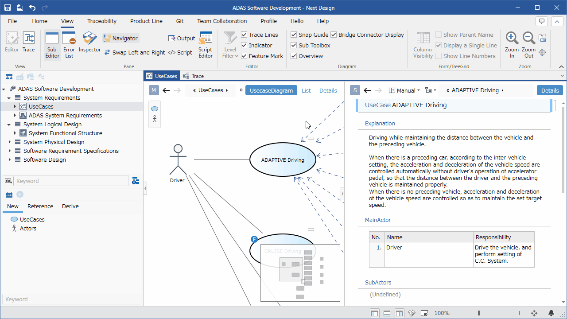Open the Level Filter dropdown
This screenshot has height=319, width=567.
coord(230,45)
